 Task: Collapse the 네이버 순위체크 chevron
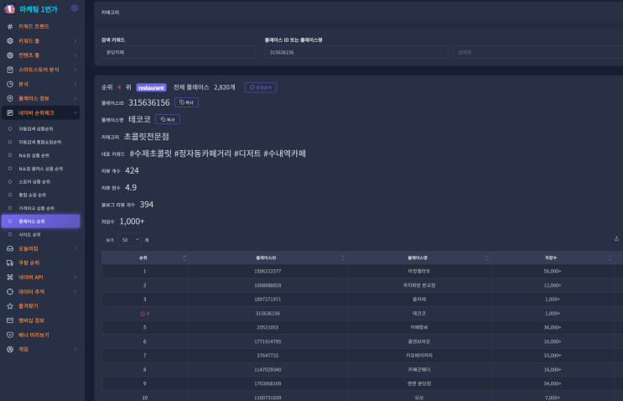click(75, 113)
